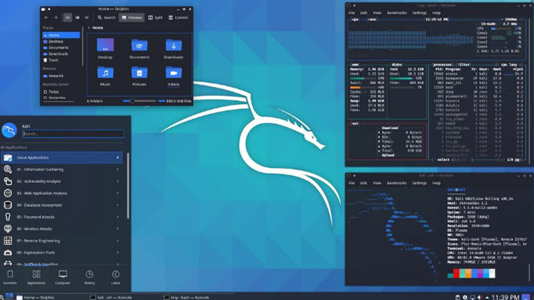Viewport: 534px width, 300px height.
Task: Open View menu in bottom zsh Konsole
Action: pos(377,183)
